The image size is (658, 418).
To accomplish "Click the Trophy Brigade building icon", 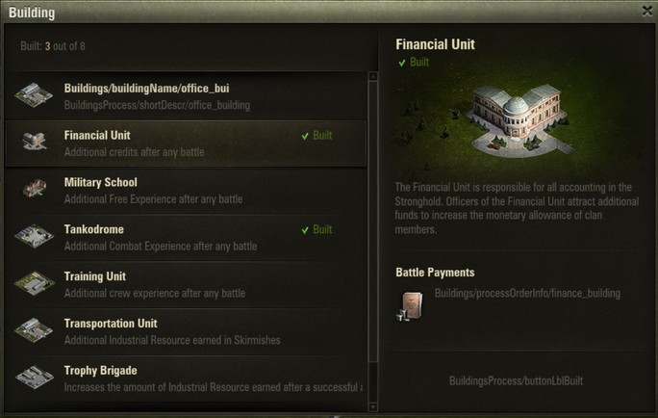I will pyautogui.click(x=35, y=378).
